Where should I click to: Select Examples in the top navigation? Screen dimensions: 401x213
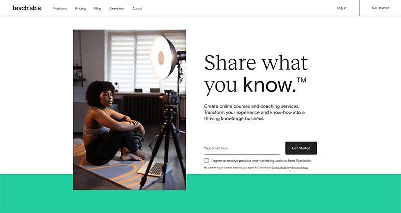click(117, 8)
